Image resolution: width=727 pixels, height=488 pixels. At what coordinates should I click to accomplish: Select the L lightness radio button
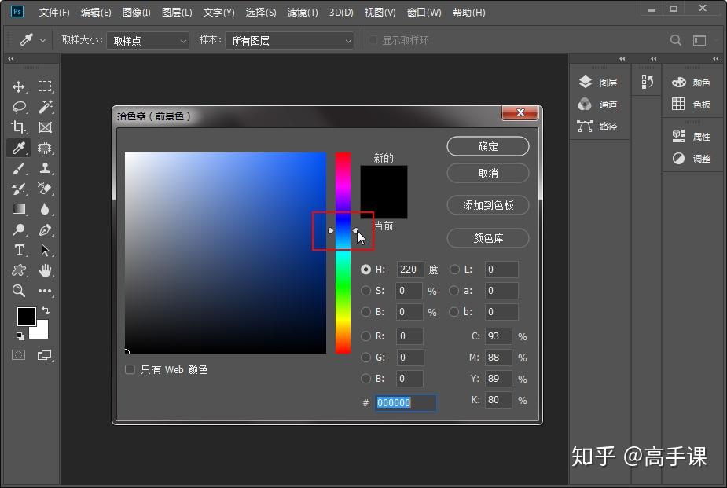click(454, 270)
